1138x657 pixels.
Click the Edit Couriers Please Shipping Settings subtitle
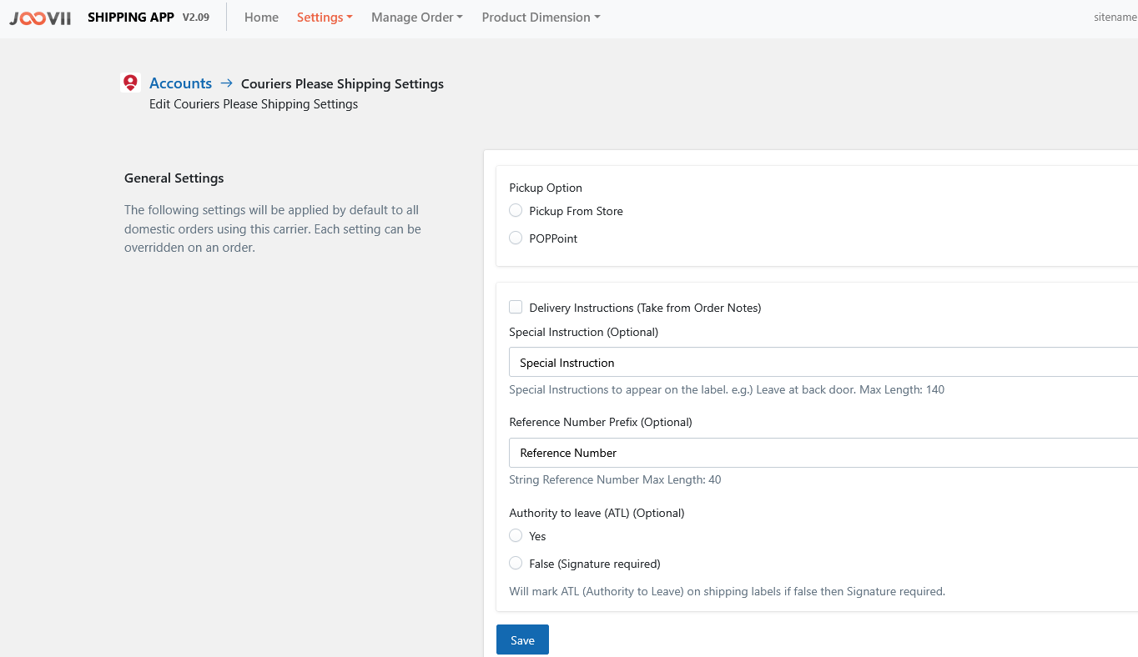[x=254, y=104]
